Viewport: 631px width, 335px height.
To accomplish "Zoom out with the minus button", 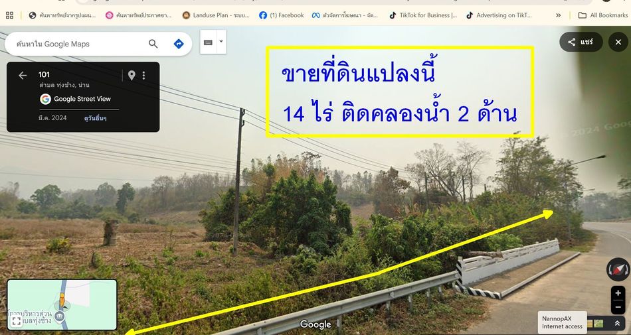I will (x=618, y=307).
